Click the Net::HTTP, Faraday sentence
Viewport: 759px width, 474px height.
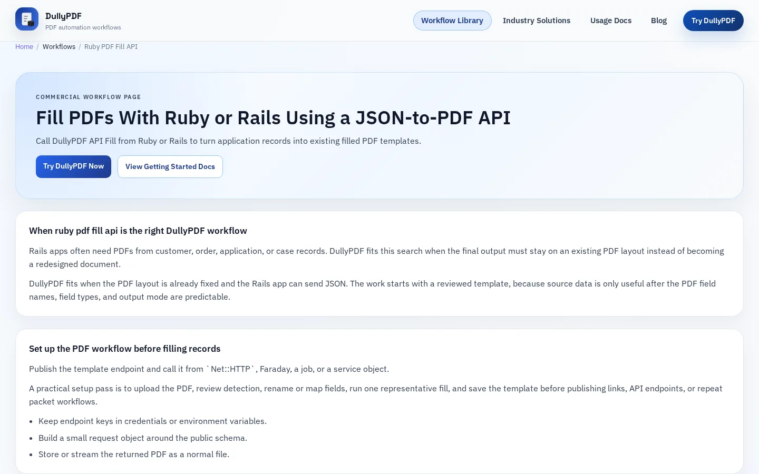point(209,369)
